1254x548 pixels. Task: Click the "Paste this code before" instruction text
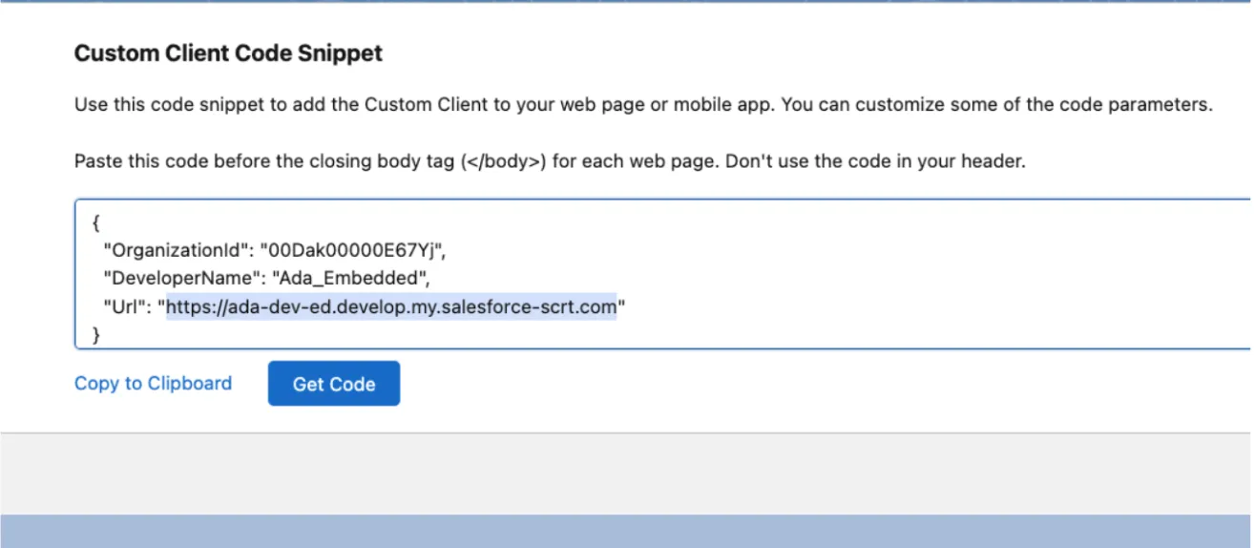pyautogui.click(x=550, y=161)
